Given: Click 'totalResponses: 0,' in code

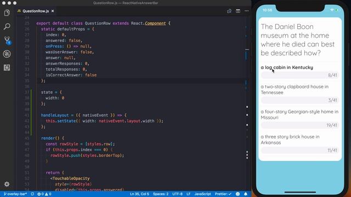Looking at the screenshot, I should tap(66, 69).
